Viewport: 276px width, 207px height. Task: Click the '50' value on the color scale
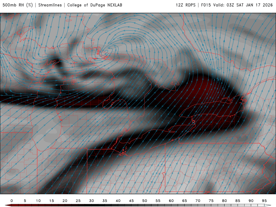click(145, 201)
